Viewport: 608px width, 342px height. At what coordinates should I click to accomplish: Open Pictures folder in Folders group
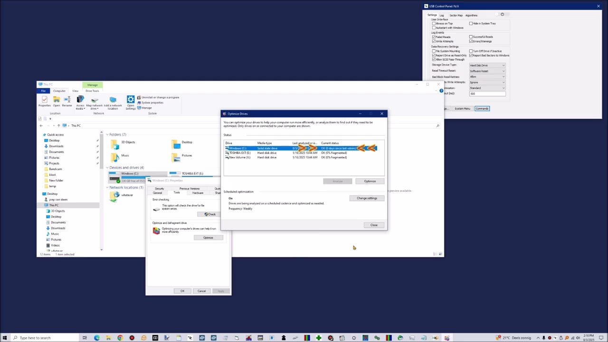176,158
